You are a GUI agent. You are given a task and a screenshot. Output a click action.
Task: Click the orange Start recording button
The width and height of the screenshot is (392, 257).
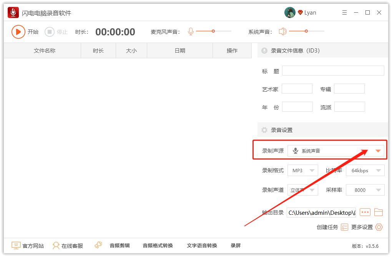pyautogui.click(x=18, y=32)
